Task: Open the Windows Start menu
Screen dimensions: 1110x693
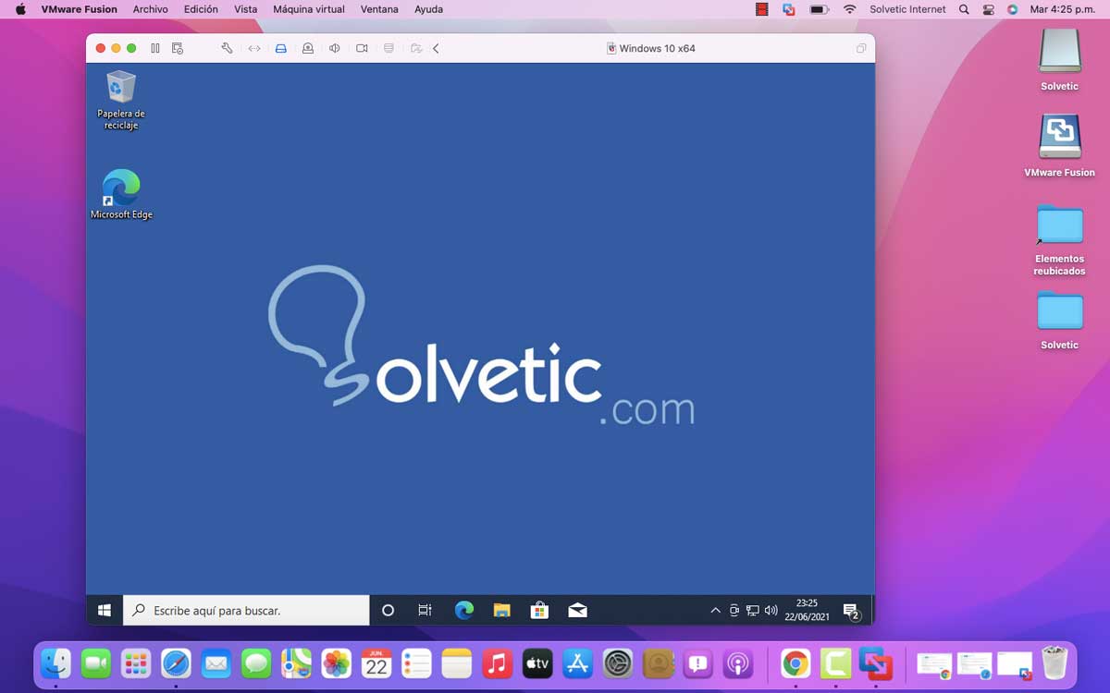Action: coord(105,610)
